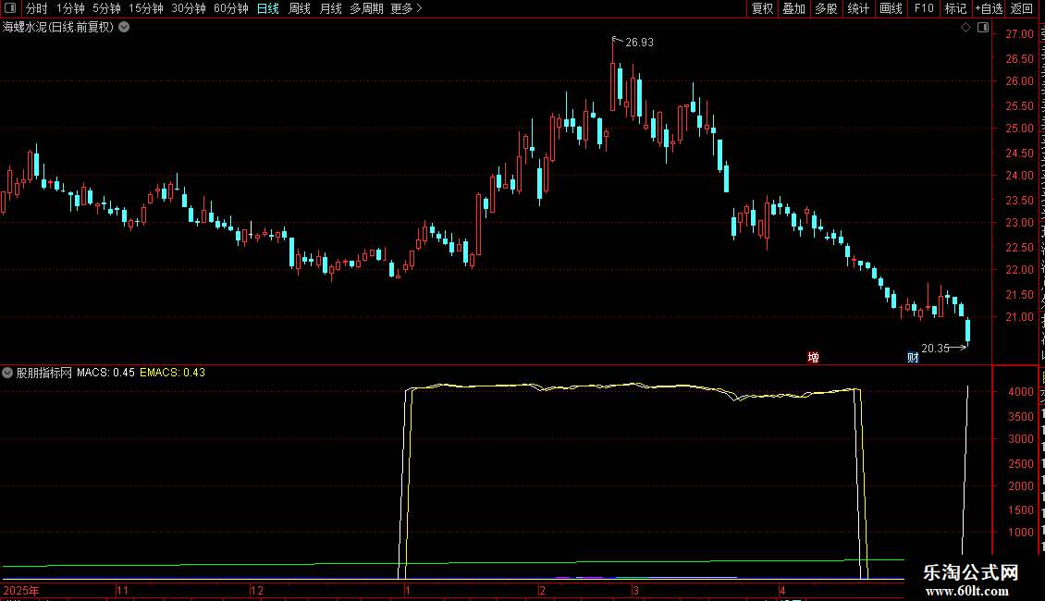Click the EMACS: 0.43 indicator value
Screen dimensions: 1045x601
pyautogui.click(x=172, y=373)
